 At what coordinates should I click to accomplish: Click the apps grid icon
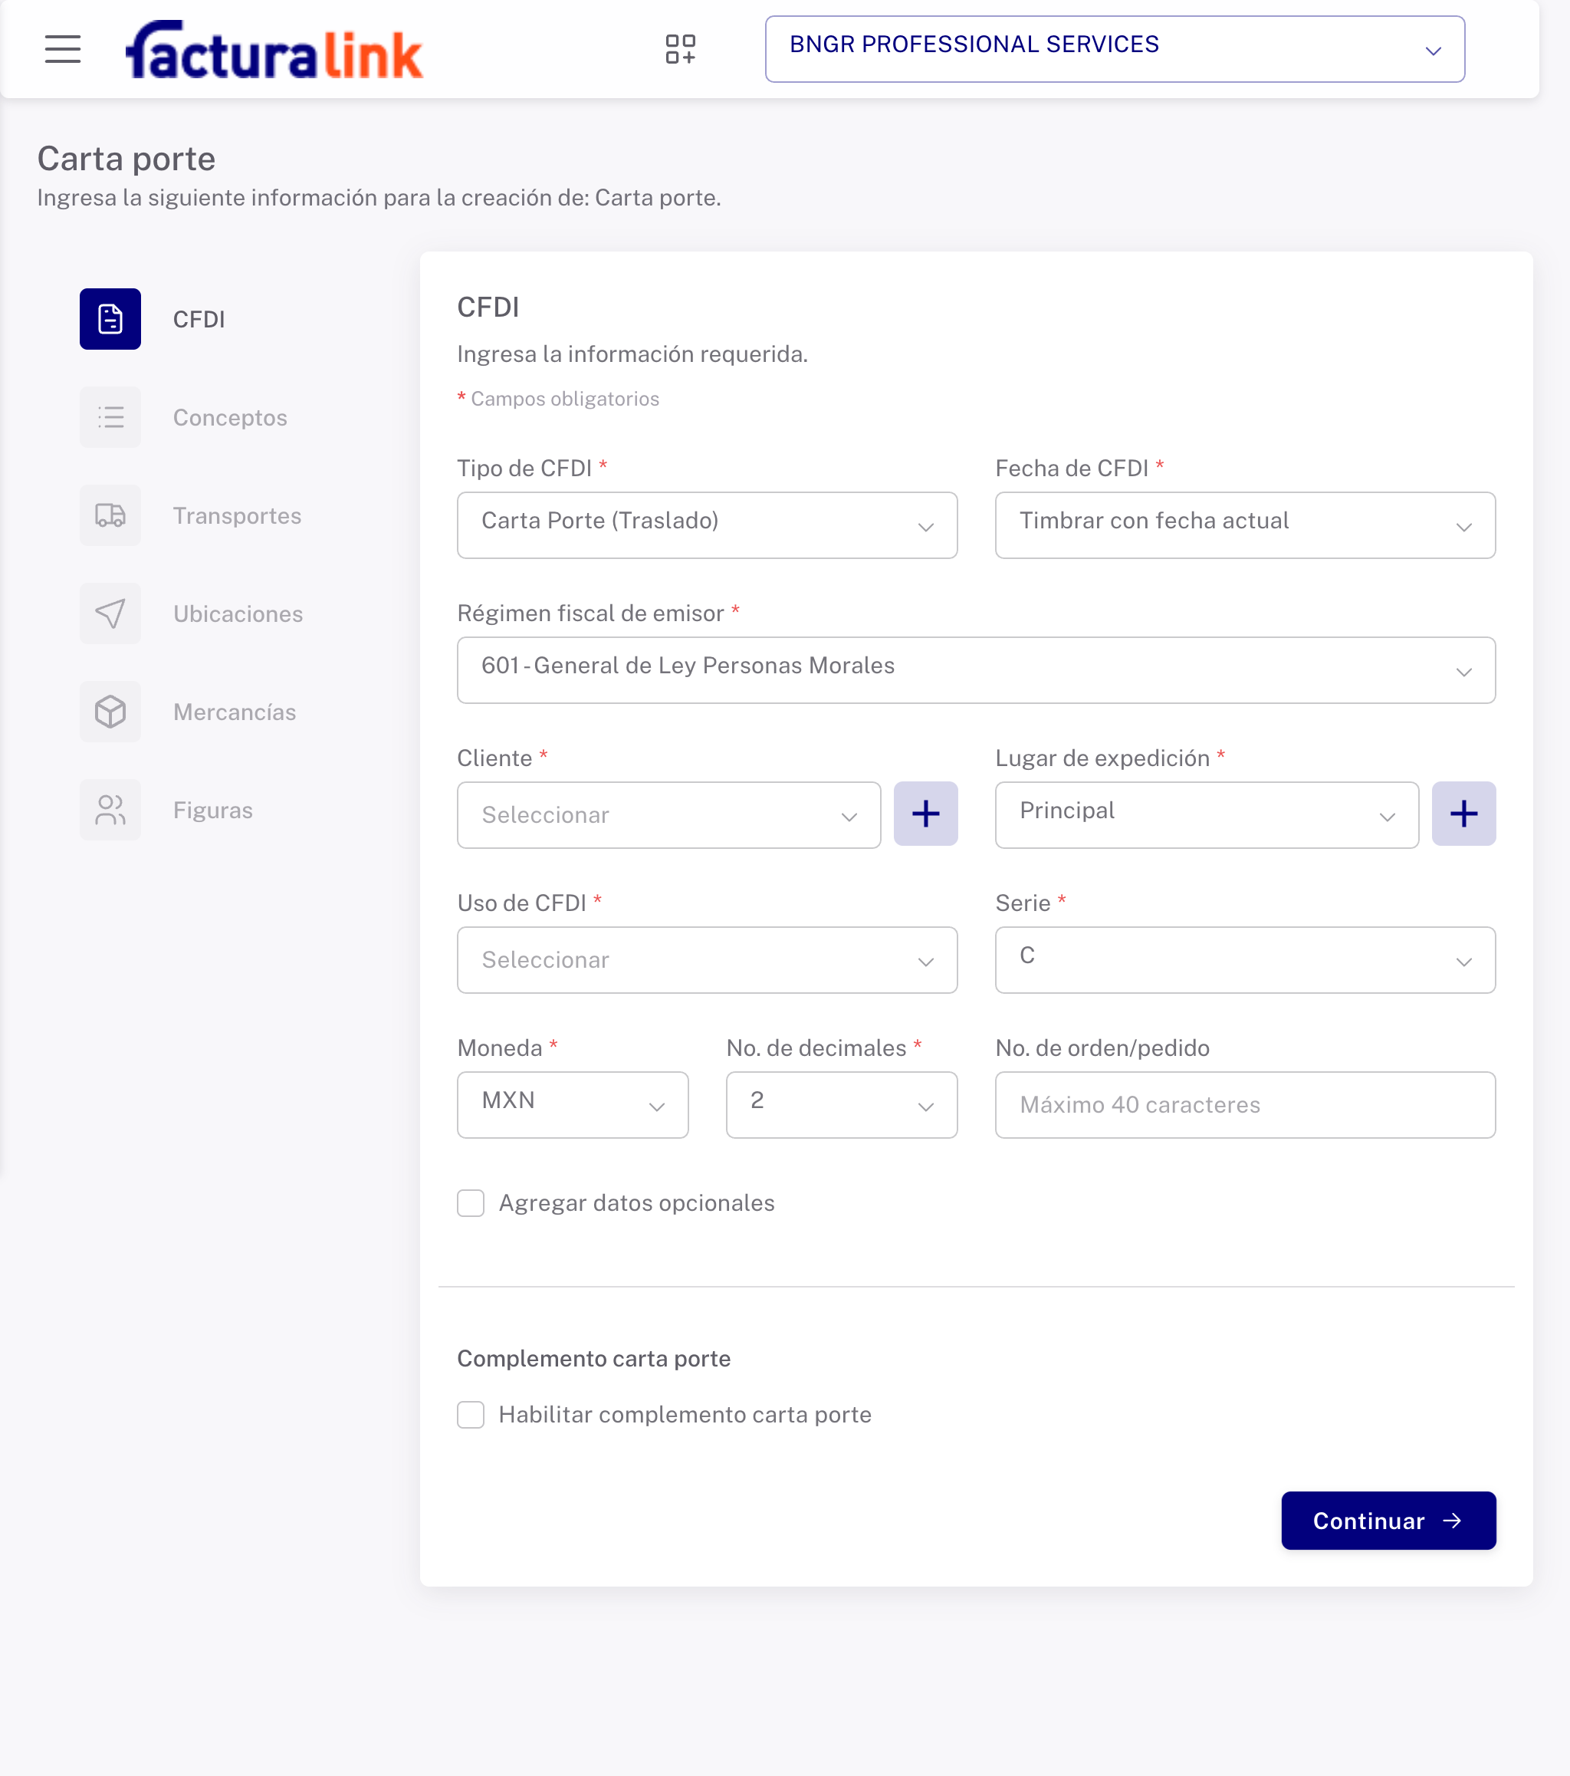click(680, 50)
